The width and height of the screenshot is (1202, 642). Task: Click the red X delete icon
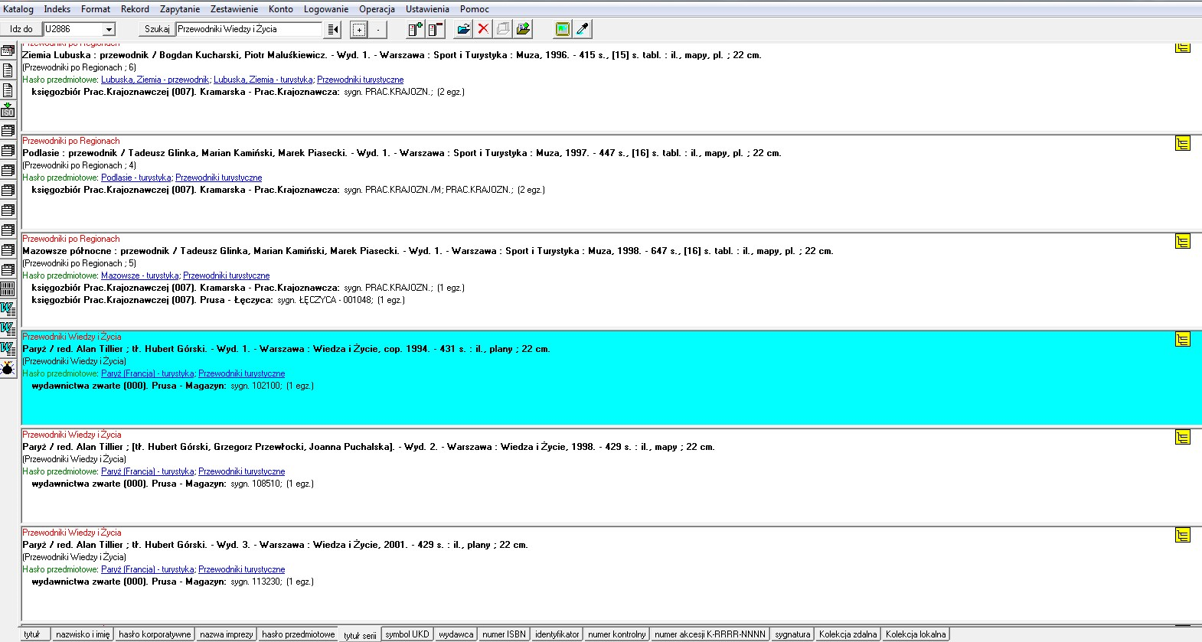coord(483,29)
